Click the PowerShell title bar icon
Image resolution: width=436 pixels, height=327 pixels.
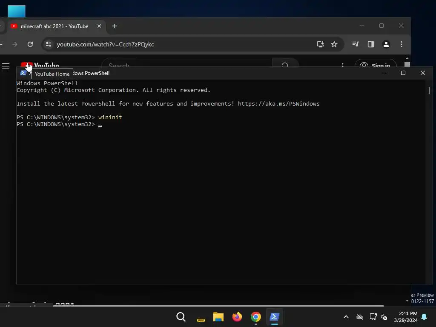tap(23, 73)
